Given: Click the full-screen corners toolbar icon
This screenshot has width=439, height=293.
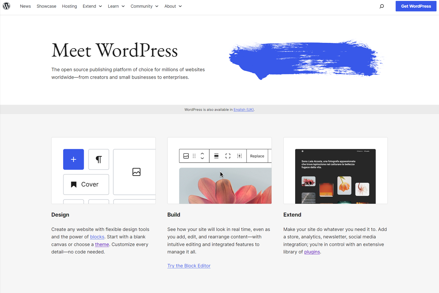Looking at the screenshot, I should 228,156.
